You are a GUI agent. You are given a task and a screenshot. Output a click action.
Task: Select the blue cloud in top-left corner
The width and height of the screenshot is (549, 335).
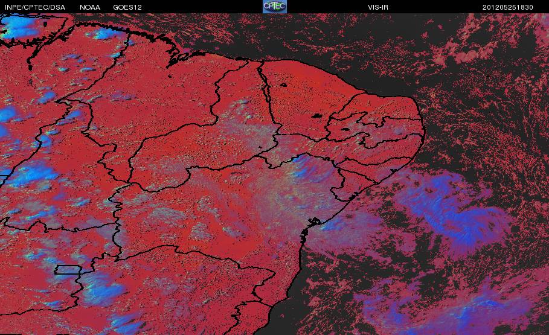point(19,26)
